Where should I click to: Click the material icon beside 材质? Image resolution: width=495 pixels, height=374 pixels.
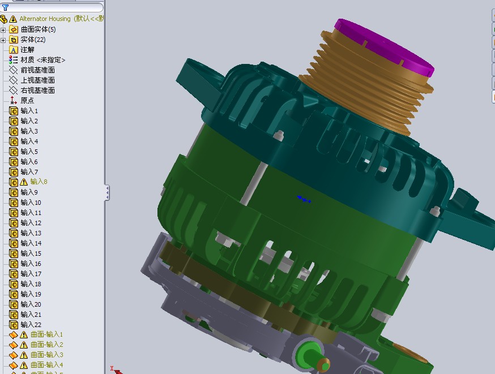14,60
